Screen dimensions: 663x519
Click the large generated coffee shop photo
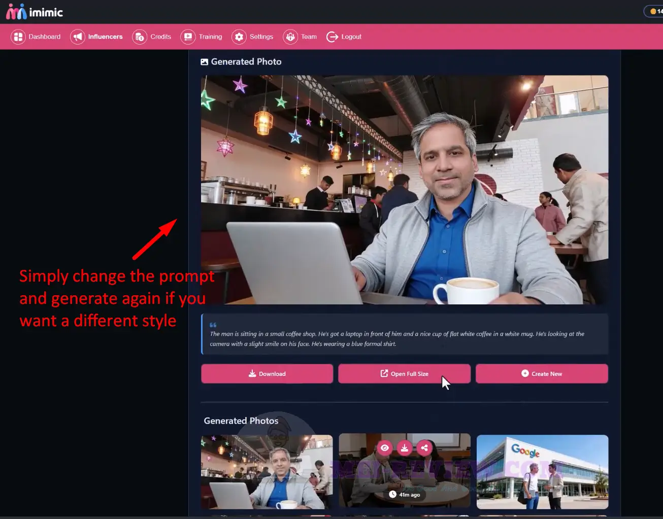pos(405,190)
